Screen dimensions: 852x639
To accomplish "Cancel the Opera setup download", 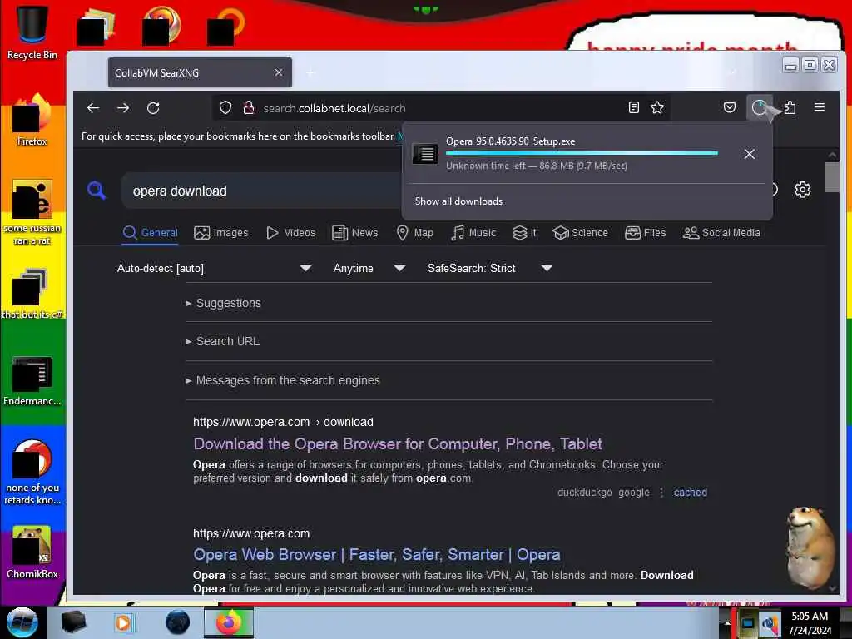I will (x=750, y=154).
